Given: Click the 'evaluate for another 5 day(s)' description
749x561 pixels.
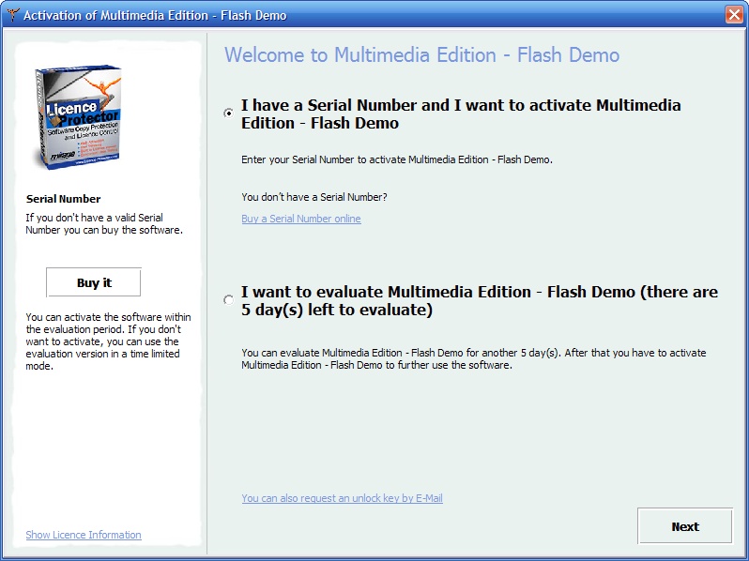Looking at the screenshot, I should (x=473, y=358).
